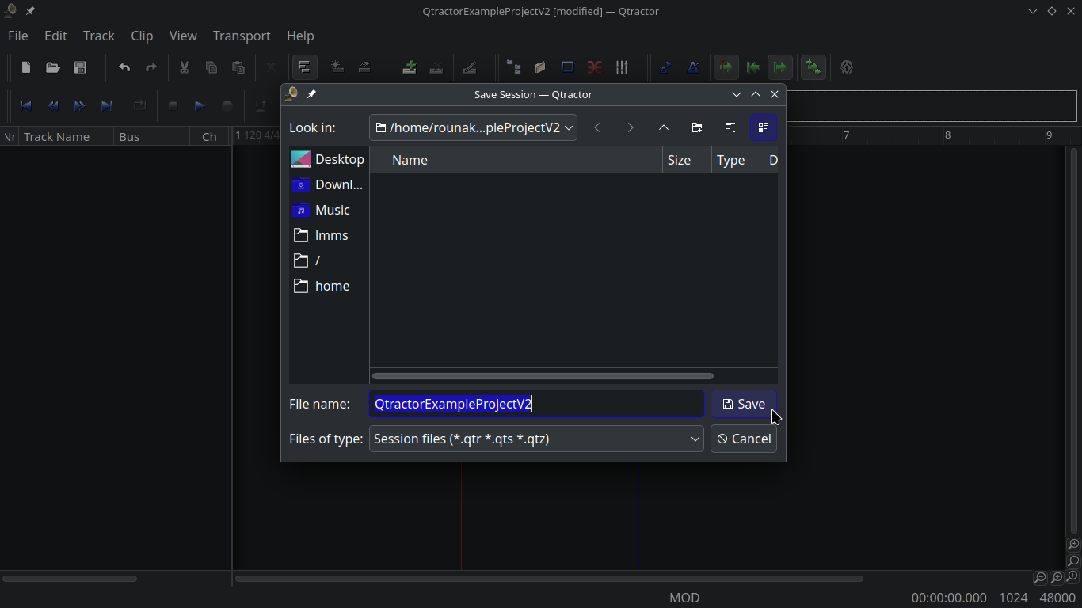Image resolution: width=1082 pixels, height=608 pixels.
Task: Go to parent directory in dialog
Action: tap(664, 127)
